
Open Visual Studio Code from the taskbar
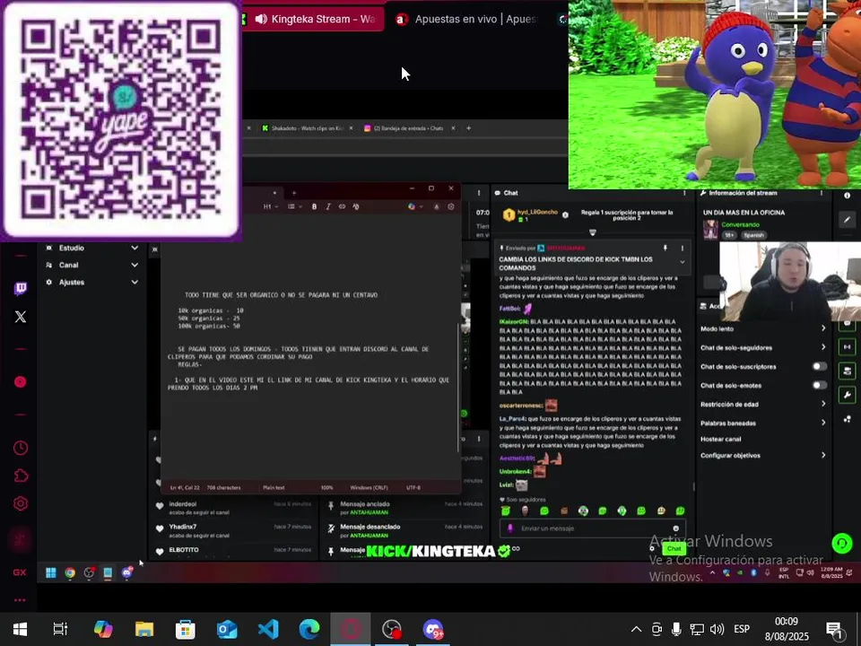[268, 629]
